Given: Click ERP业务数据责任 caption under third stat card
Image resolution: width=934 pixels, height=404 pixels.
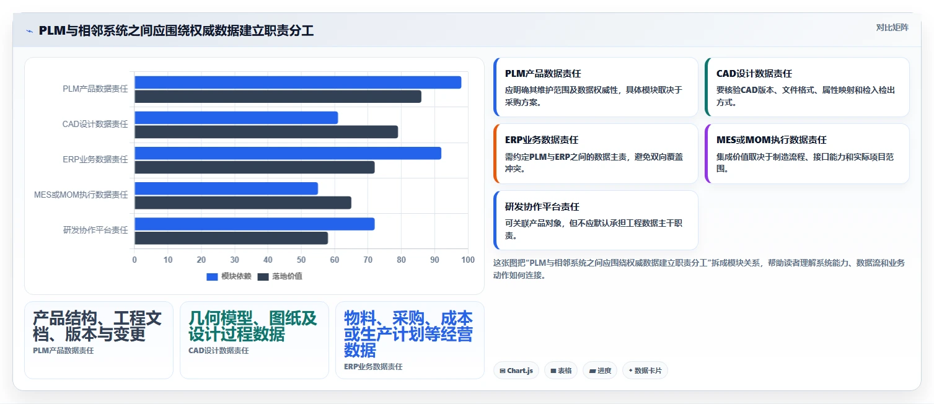Looking at the screenshot, I should coord(373,367).
